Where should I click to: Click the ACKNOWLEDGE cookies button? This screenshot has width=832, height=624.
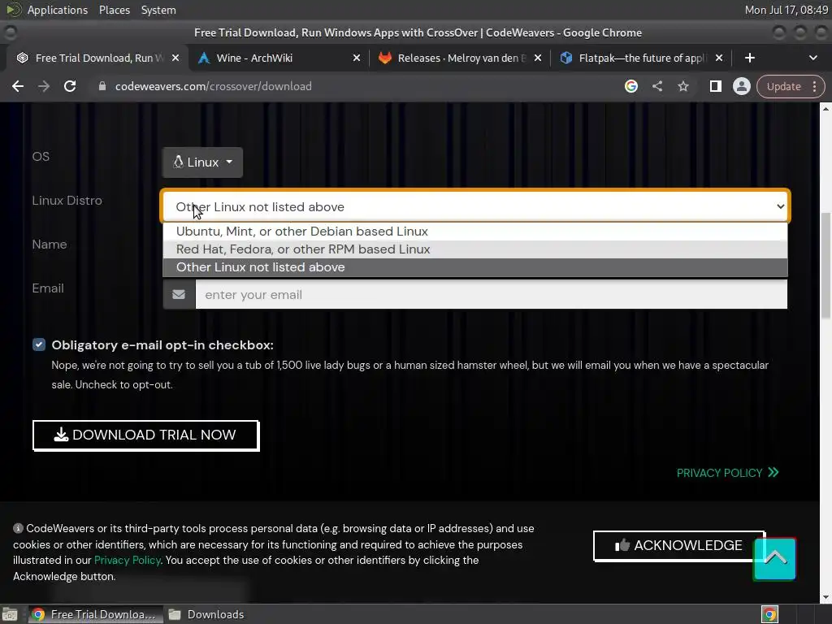[678, 545]
